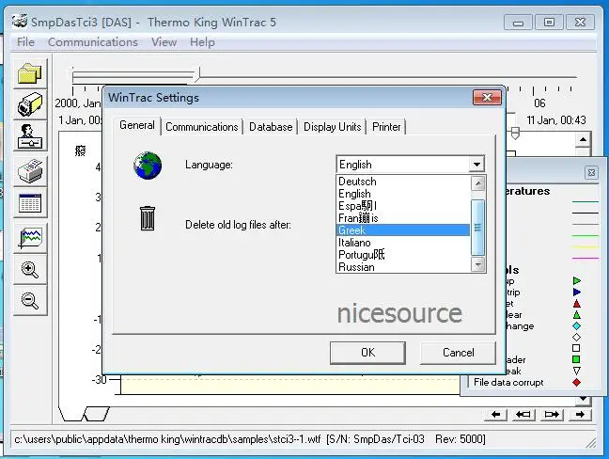Select English in the language list
This screenshot has height=459, width=609.
403,194
